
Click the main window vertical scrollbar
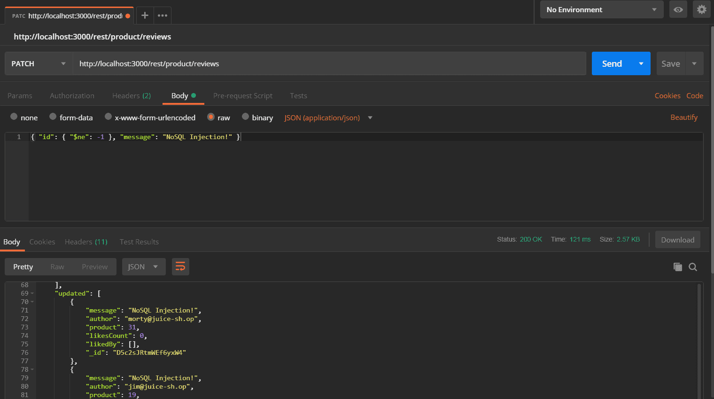point(712,150)
